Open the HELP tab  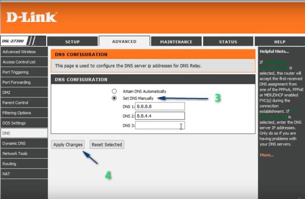[x=280, y=41]
